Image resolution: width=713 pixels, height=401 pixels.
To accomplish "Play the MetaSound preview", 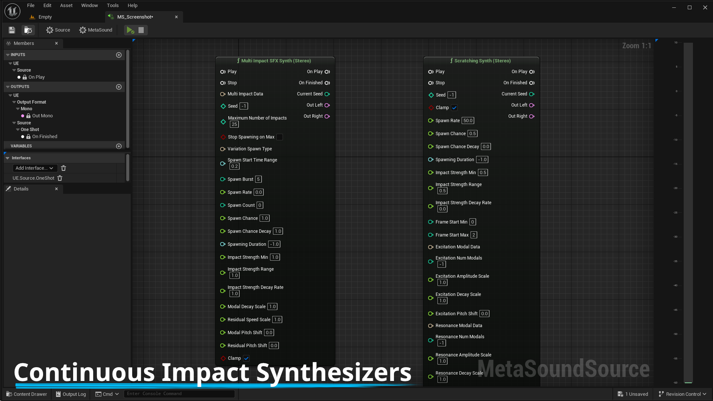I will coord(130,30).
